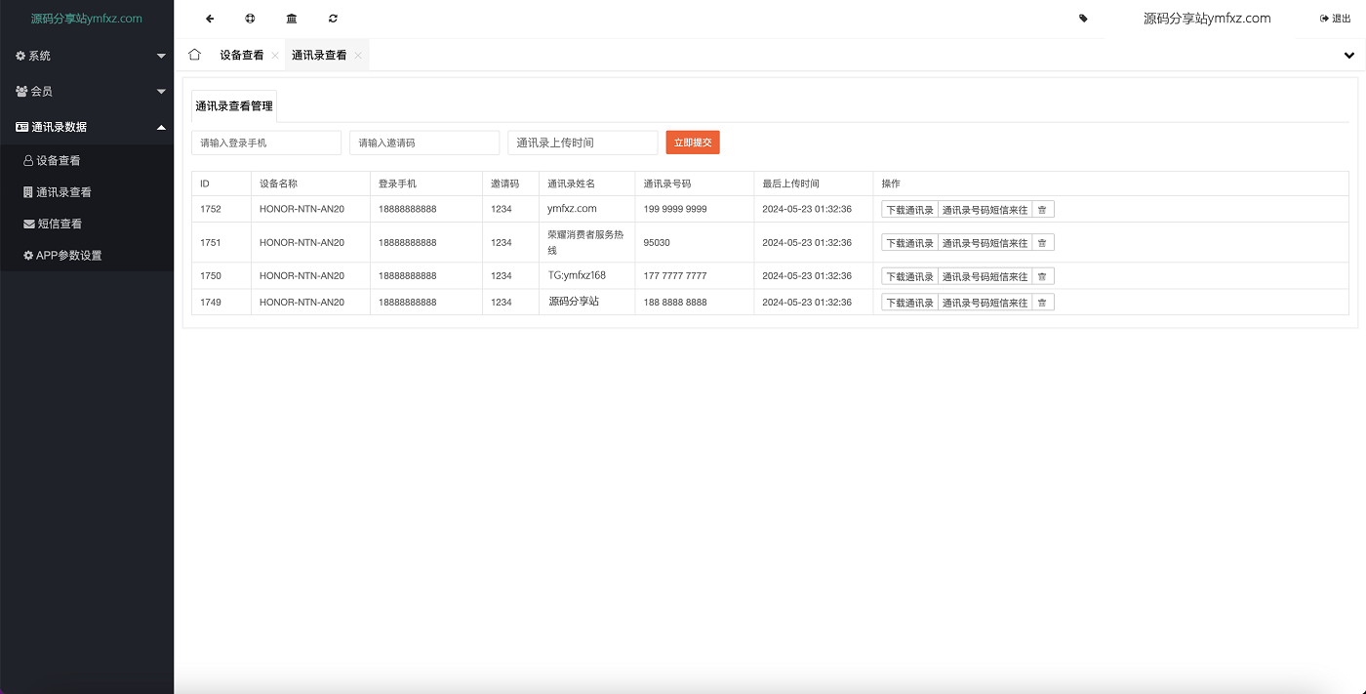1366x694 pixels.
Task: Delete row 1749 using trash icon
Action: (1042, 303)
